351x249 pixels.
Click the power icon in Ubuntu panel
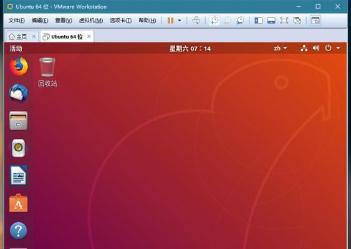pos(328,48)
